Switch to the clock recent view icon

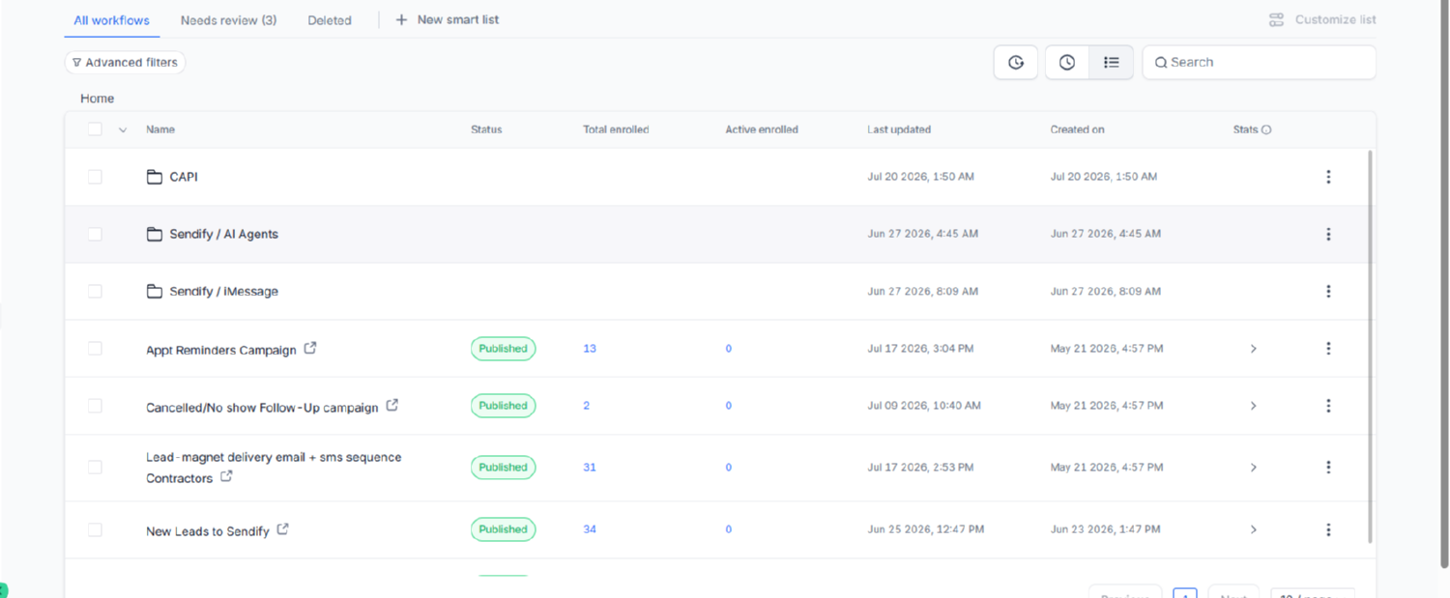tap(1067, 62)
